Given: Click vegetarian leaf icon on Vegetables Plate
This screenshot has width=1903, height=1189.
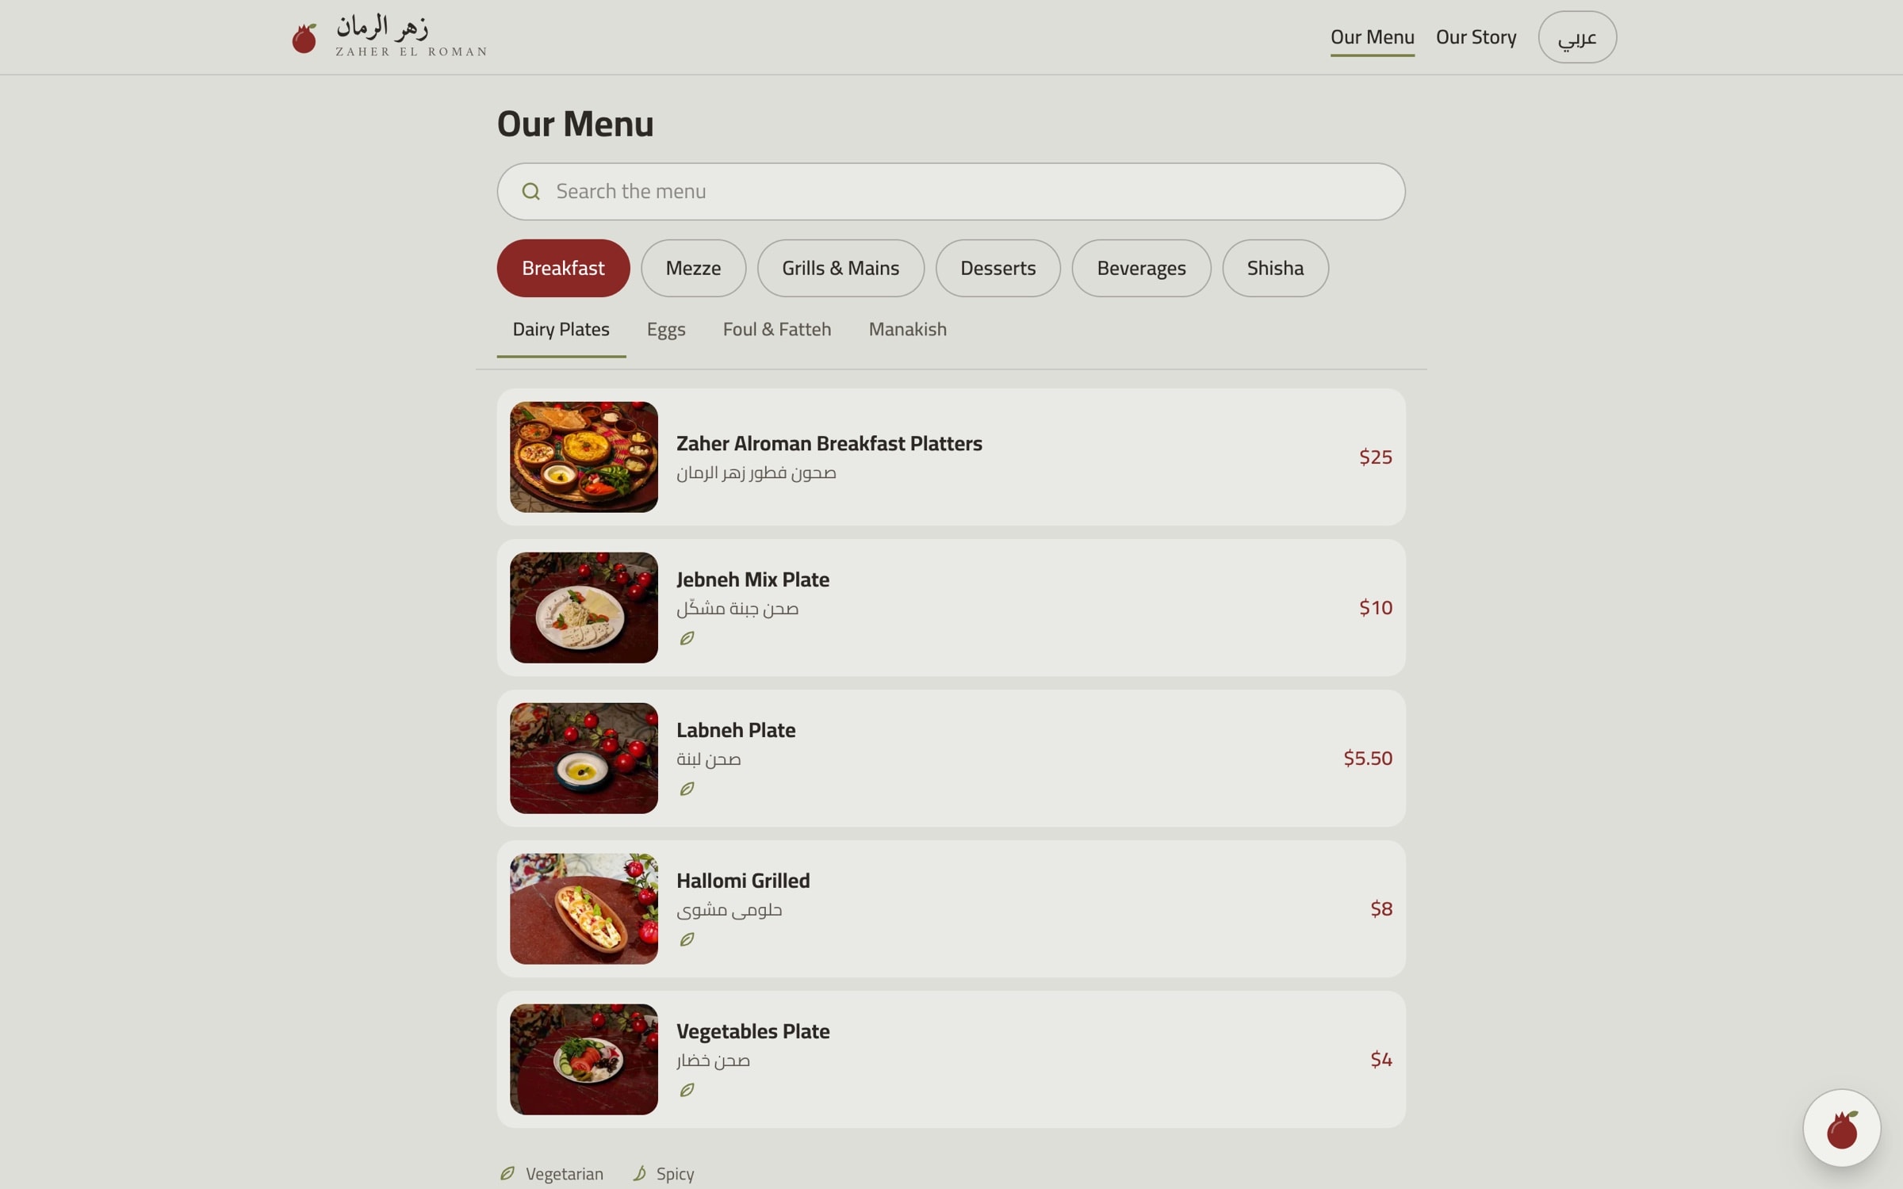Looking at the screenshot, I should tap(687, 1090).
